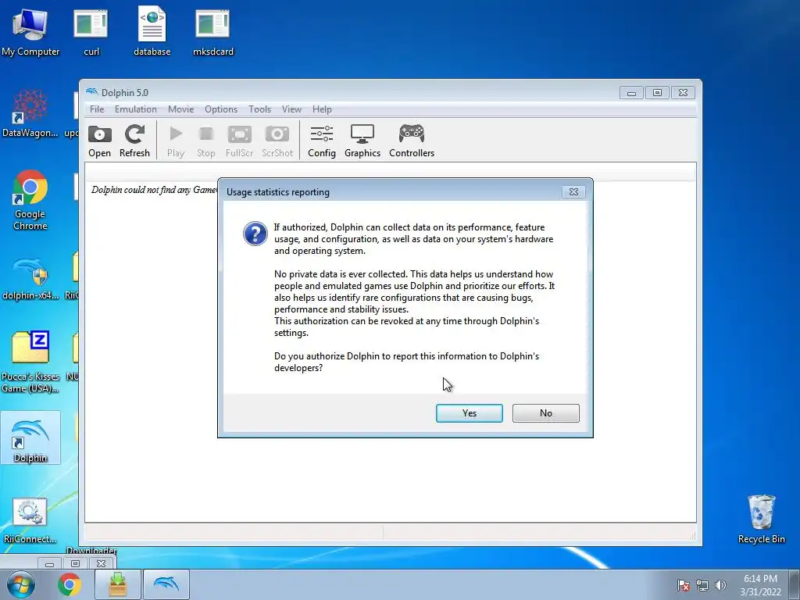Open Graphics settings icon
Screen dimensions: 800x600
pyautogui.click(x=362, y=141)
